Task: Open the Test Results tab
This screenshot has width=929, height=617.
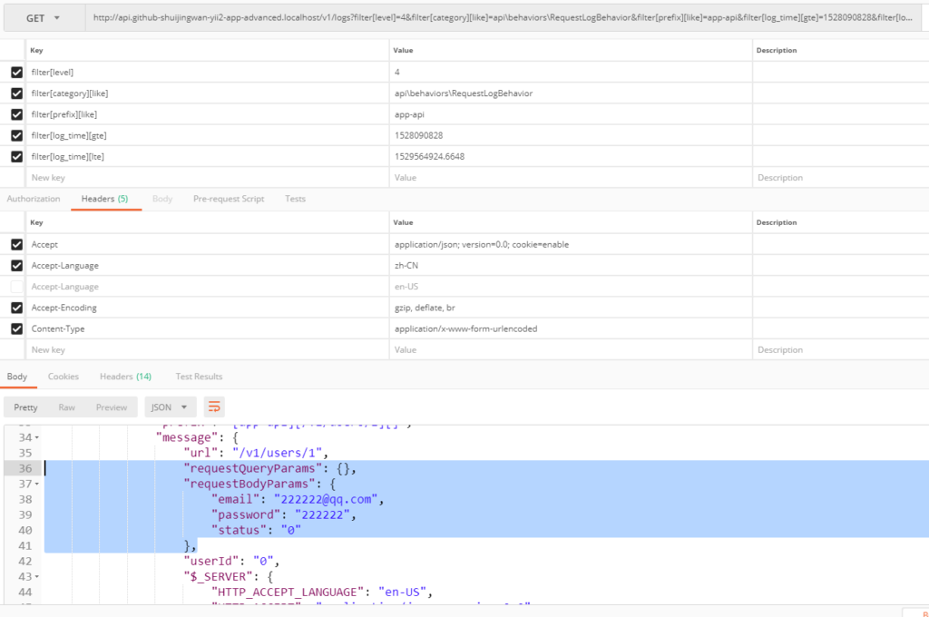Action: [199, 377]
